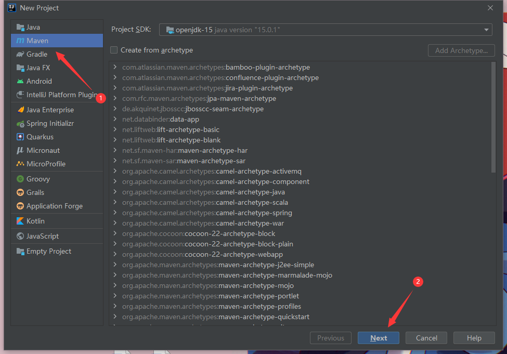Screen dimensions: 507x354
Task: Expand jira-plugin-archetype node
Action: click(x=115, y=88)
